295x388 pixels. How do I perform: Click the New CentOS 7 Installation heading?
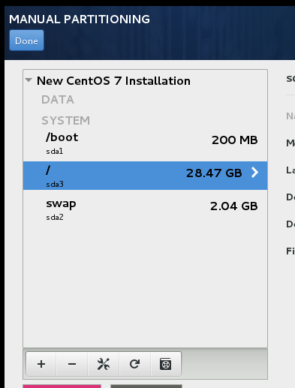(113, 81)
